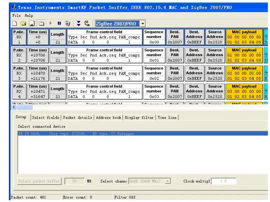Select packet number 3 P.nbr. cell
The width and height of the screenshot is (270, 202).
coord(19,73)
